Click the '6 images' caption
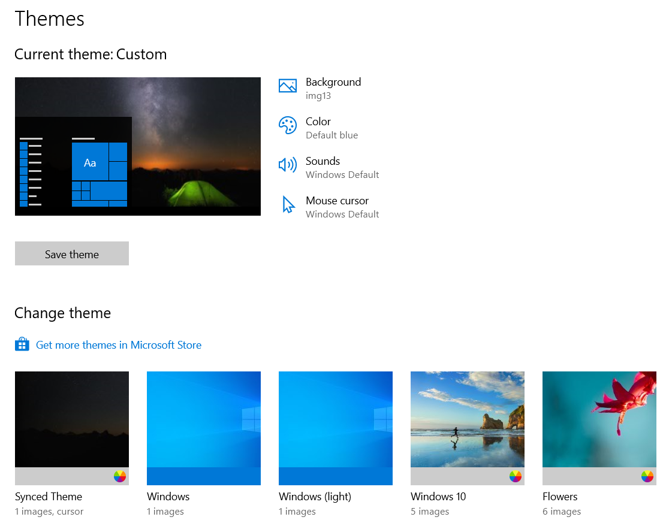Screen dimensions: 672x526 [x=562, y=512]
